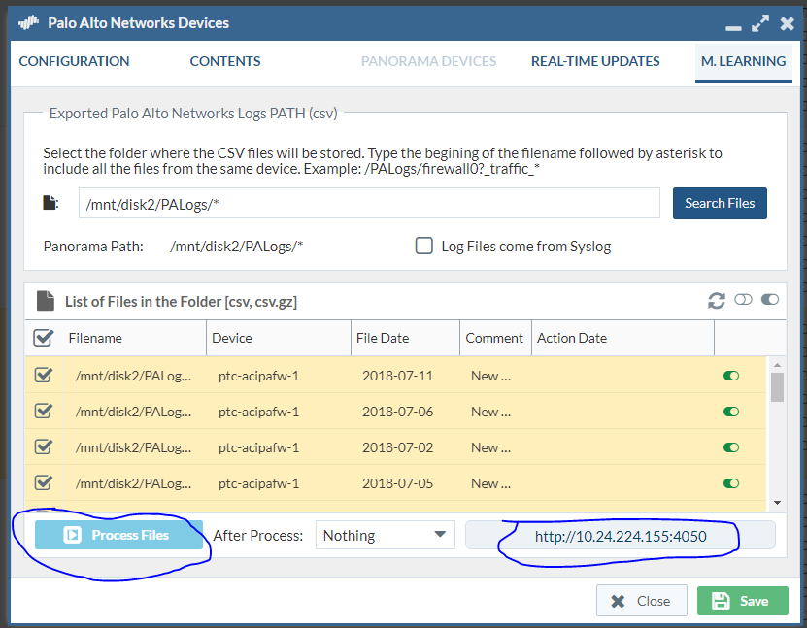The height and width of the screenshot is (628, 807).
Task: Click the file icon beside the path field
Action: [51, 204]
